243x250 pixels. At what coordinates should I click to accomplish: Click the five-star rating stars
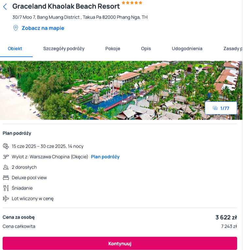coord(132,3)
